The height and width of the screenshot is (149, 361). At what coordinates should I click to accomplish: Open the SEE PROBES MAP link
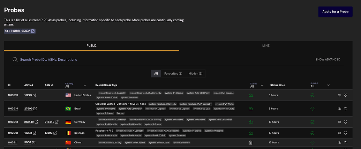click(20, 31)
